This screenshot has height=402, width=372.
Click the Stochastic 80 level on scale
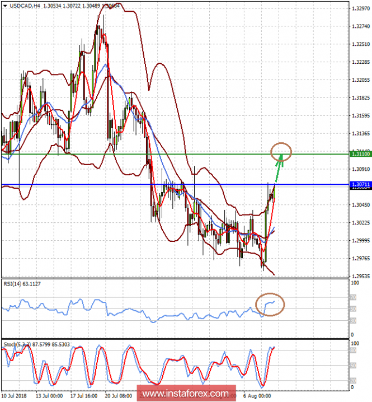pyautogui.click(x=354, y=351)
